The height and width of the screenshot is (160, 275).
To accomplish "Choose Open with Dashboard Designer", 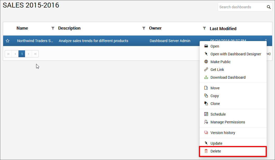I will (x=233, y=54).
